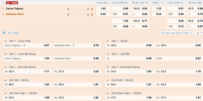Select the 'Tài Xỉu Toàn Tr...' column header
The height and width of the screenshot is (101, 203).
pyautogui.click(x=139, y=3)
